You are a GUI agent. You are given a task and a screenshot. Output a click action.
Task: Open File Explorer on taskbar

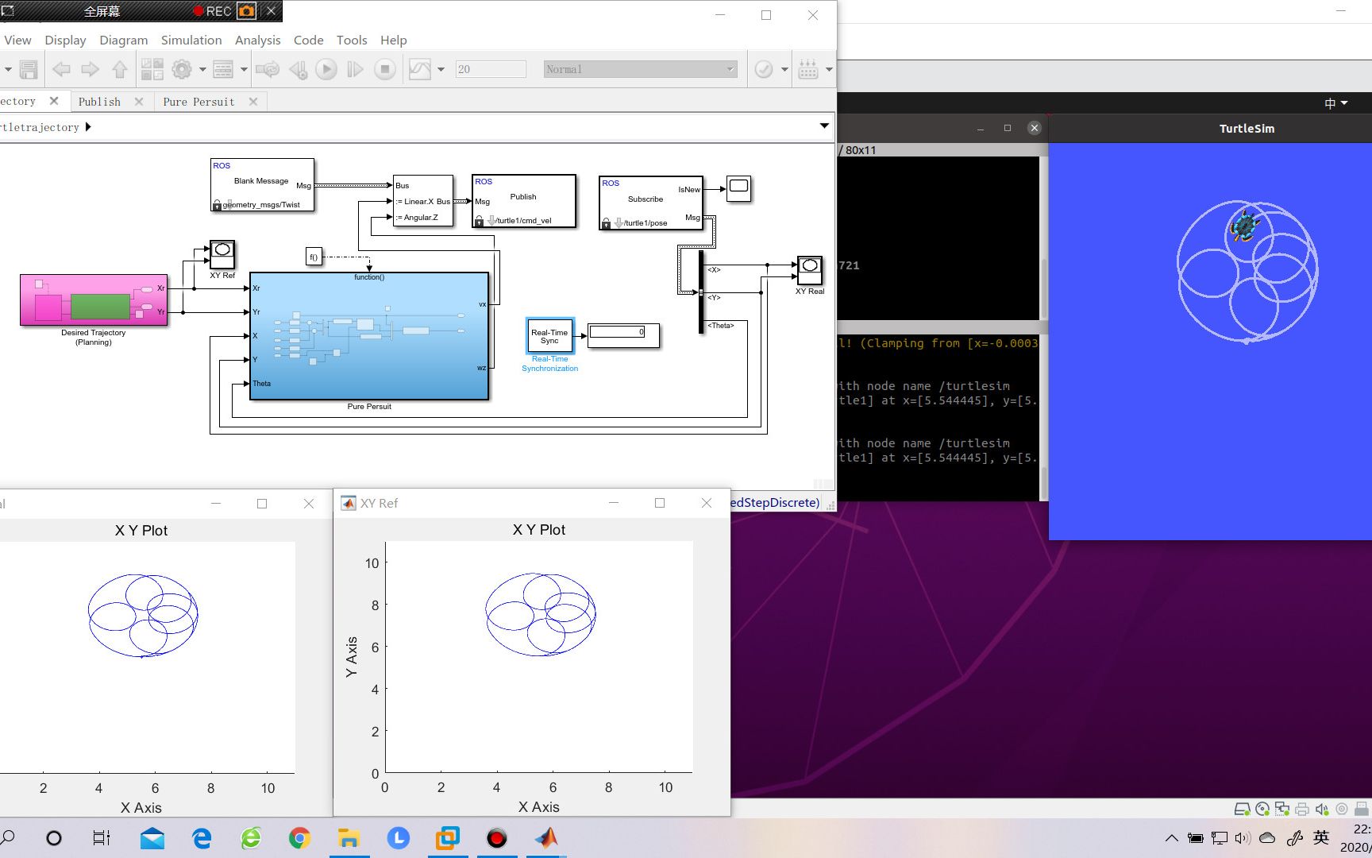pos(349,838)
